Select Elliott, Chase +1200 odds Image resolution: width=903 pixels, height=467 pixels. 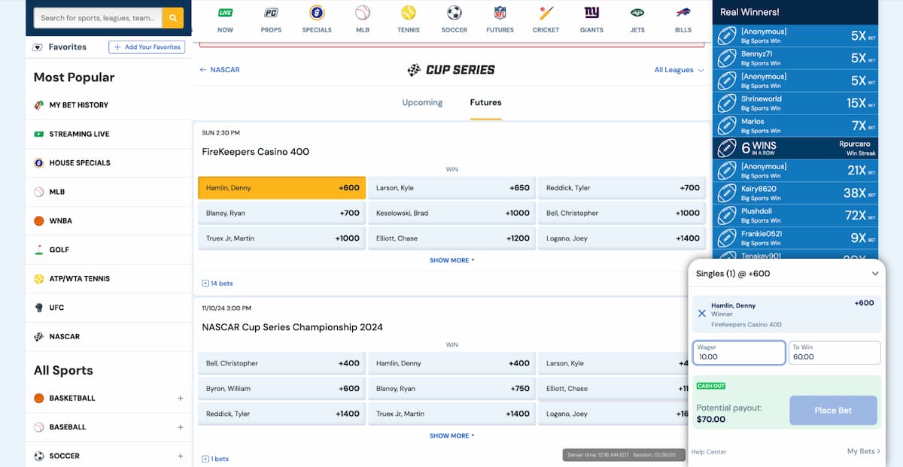pyautogui.click(x=452, y=238)
